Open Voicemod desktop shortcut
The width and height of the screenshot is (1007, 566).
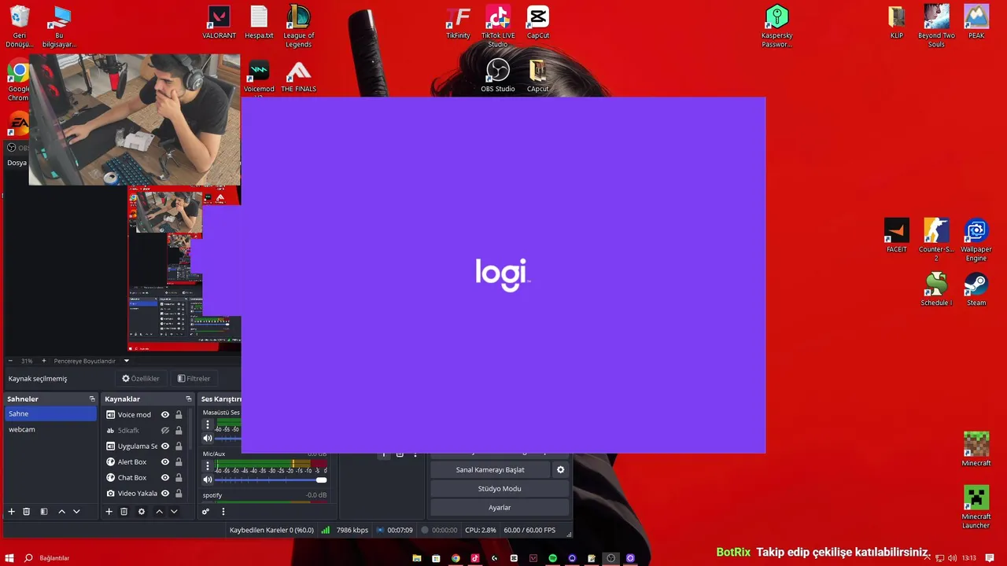[259, 77]
